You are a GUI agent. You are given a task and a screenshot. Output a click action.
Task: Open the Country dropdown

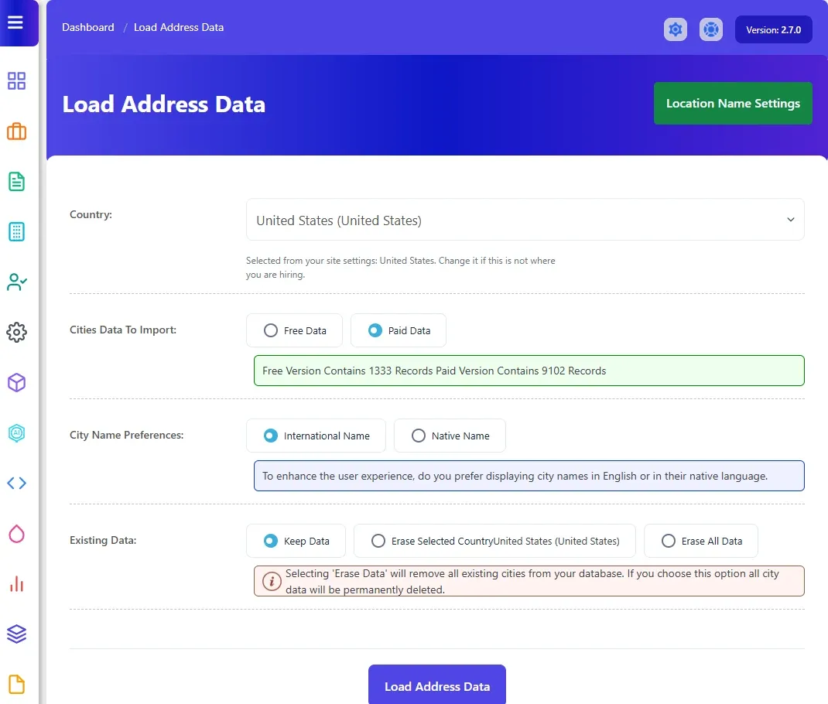point(525,220)
